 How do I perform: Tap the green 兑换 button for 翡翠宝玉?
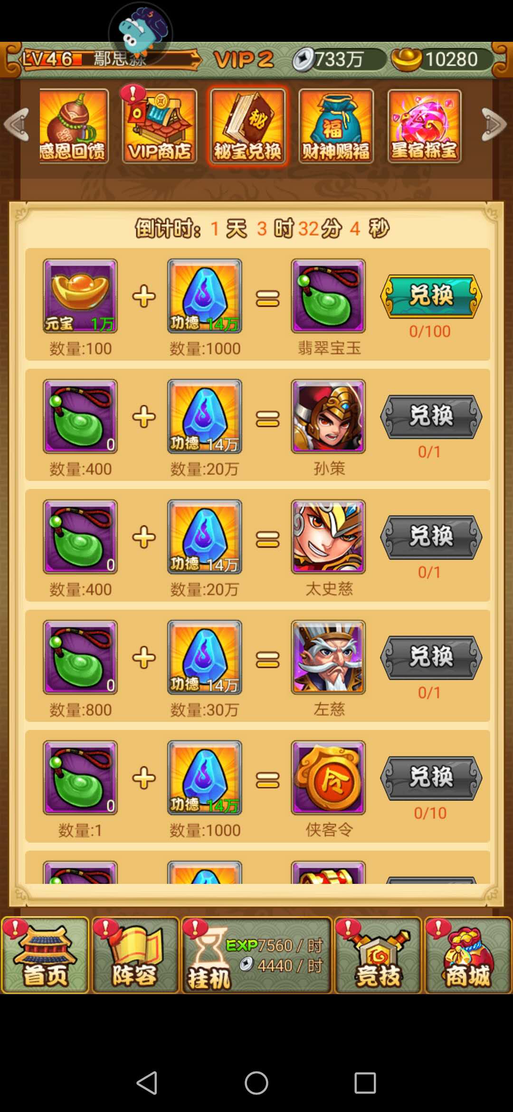pos(431,296)
